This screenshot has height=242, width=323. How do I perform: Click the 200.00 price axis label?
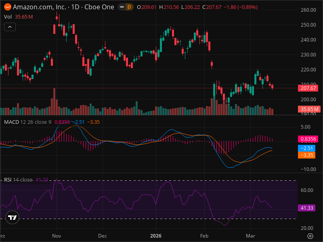[308, 99]
